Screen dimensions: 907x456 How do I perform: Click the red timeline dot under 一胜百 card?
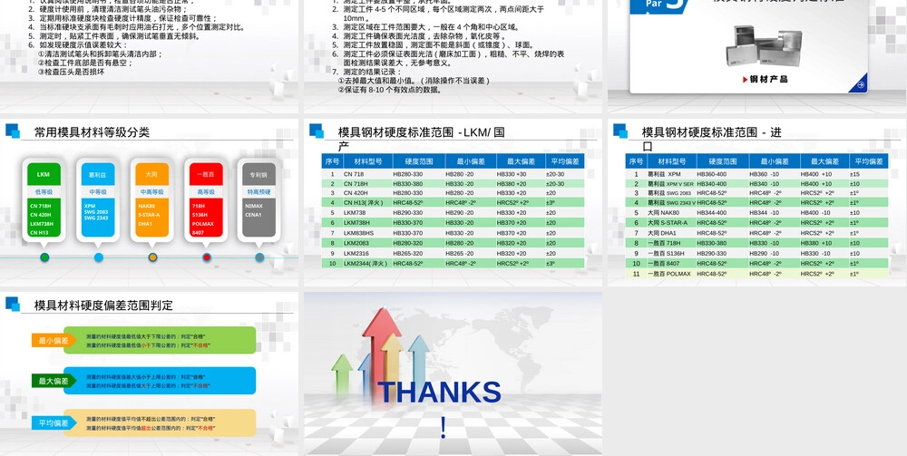click(x=207, y=257)
